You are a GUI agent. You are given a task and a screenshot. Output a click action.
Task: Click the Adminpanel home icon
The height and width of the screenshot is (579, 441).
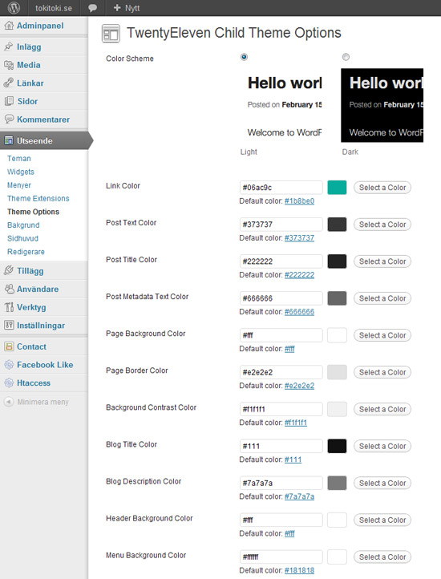point(9,26)
